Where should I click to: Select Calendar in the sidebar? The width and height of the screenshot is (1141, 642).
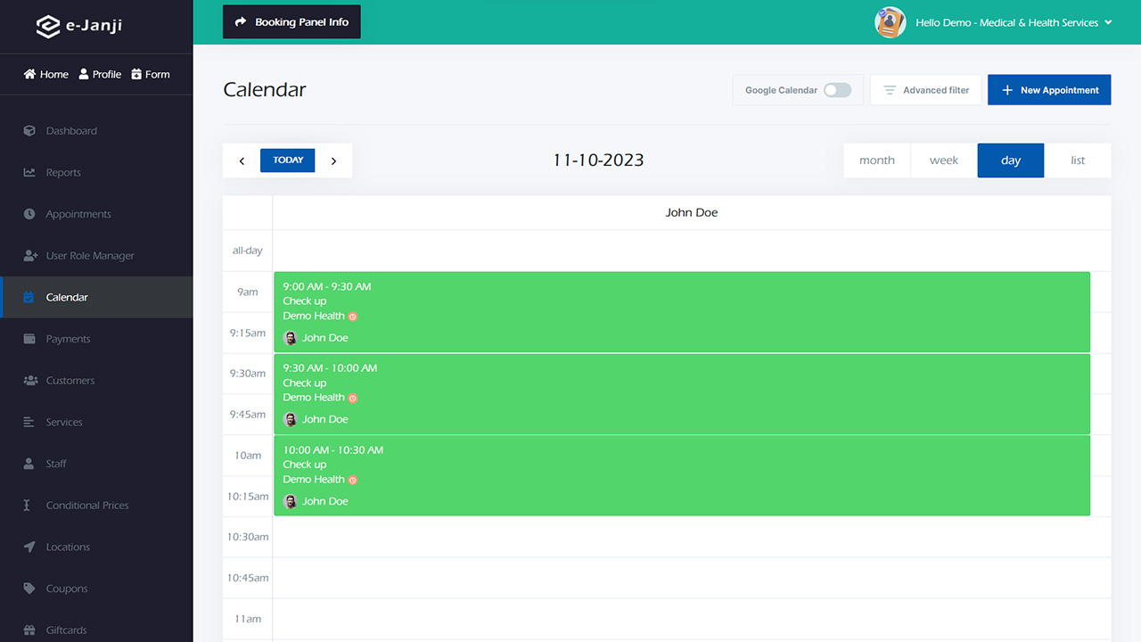click(x=96, y=297)
